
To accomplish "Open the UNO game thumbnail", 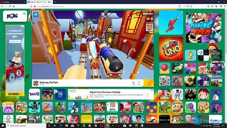I will 171,49.
